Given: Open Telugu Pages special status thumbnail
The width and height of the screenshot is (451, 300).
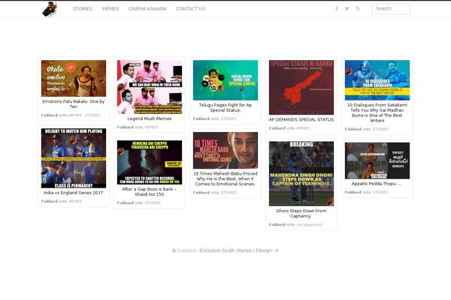Looking at the screenshot, I should tap(225, 80).
